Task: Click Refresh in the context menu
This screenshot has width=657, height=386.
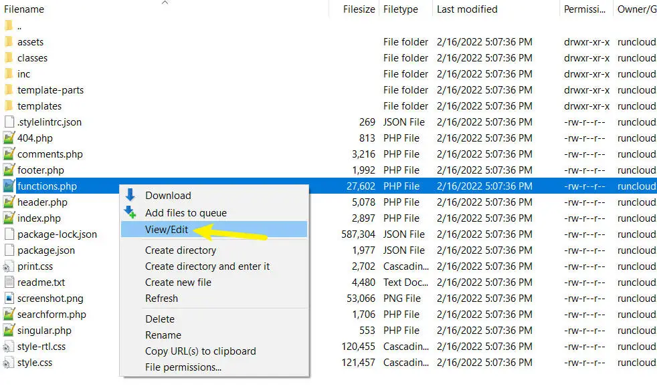Action: point(161,299)
